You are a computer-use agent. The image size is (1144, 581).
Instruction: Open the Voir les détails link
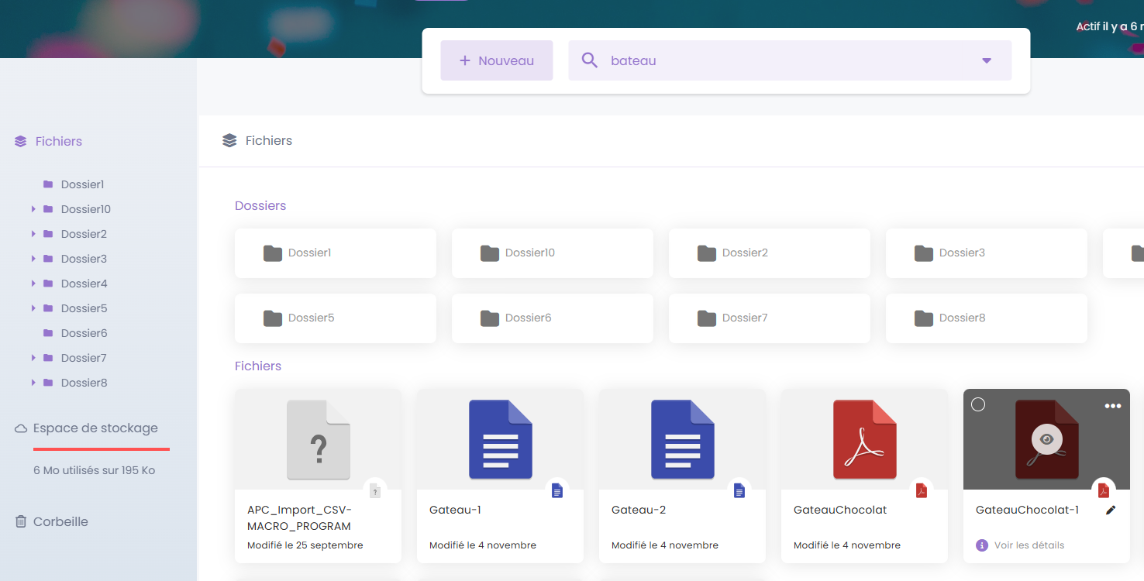click(x=1029, y=545)
